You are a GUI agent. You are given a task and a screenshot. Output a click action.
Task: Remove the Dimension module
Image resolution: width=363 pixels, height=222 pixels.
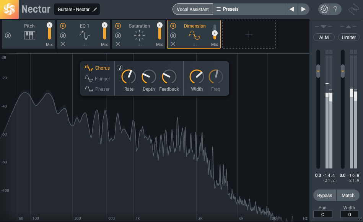(x=173, y=44)
